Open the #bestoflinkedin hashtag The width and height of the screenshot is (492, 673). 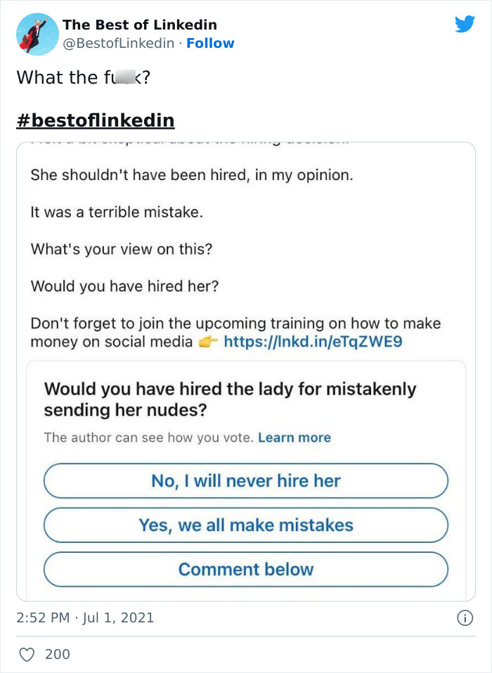96,120
